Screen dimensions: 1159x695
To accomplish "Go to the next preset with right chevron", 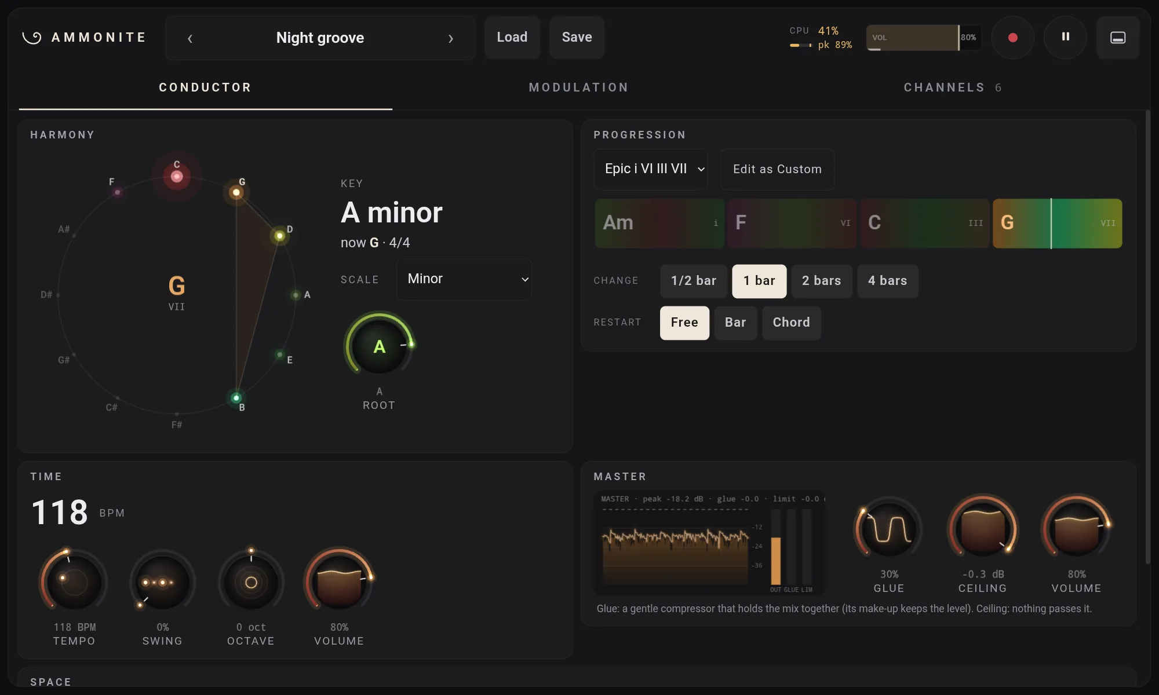I will pyautogui.click(x=451, y=38).
